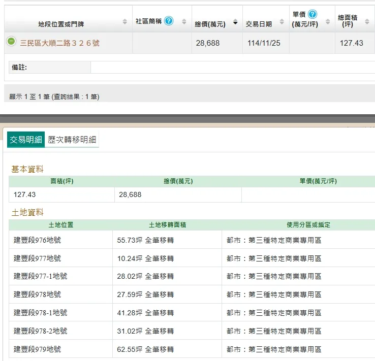Screen dimensions: 375x361
Task: Open help icon next to 社區簡稱
Action: 169,21
